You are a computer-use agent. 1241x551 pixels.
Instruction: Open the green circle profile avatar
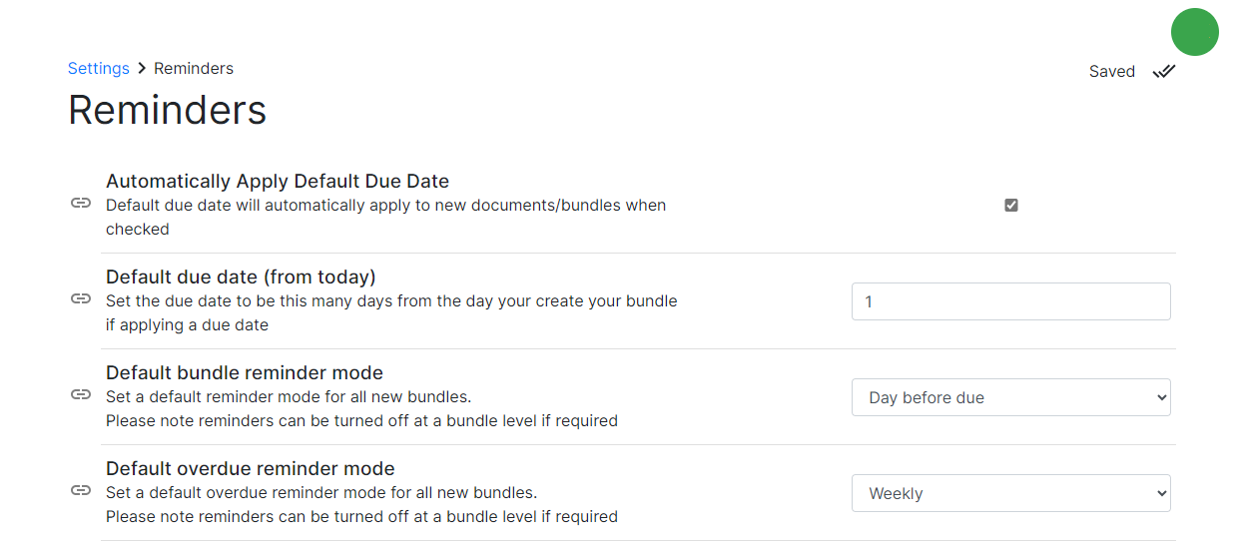click(x=1194, y=32)
